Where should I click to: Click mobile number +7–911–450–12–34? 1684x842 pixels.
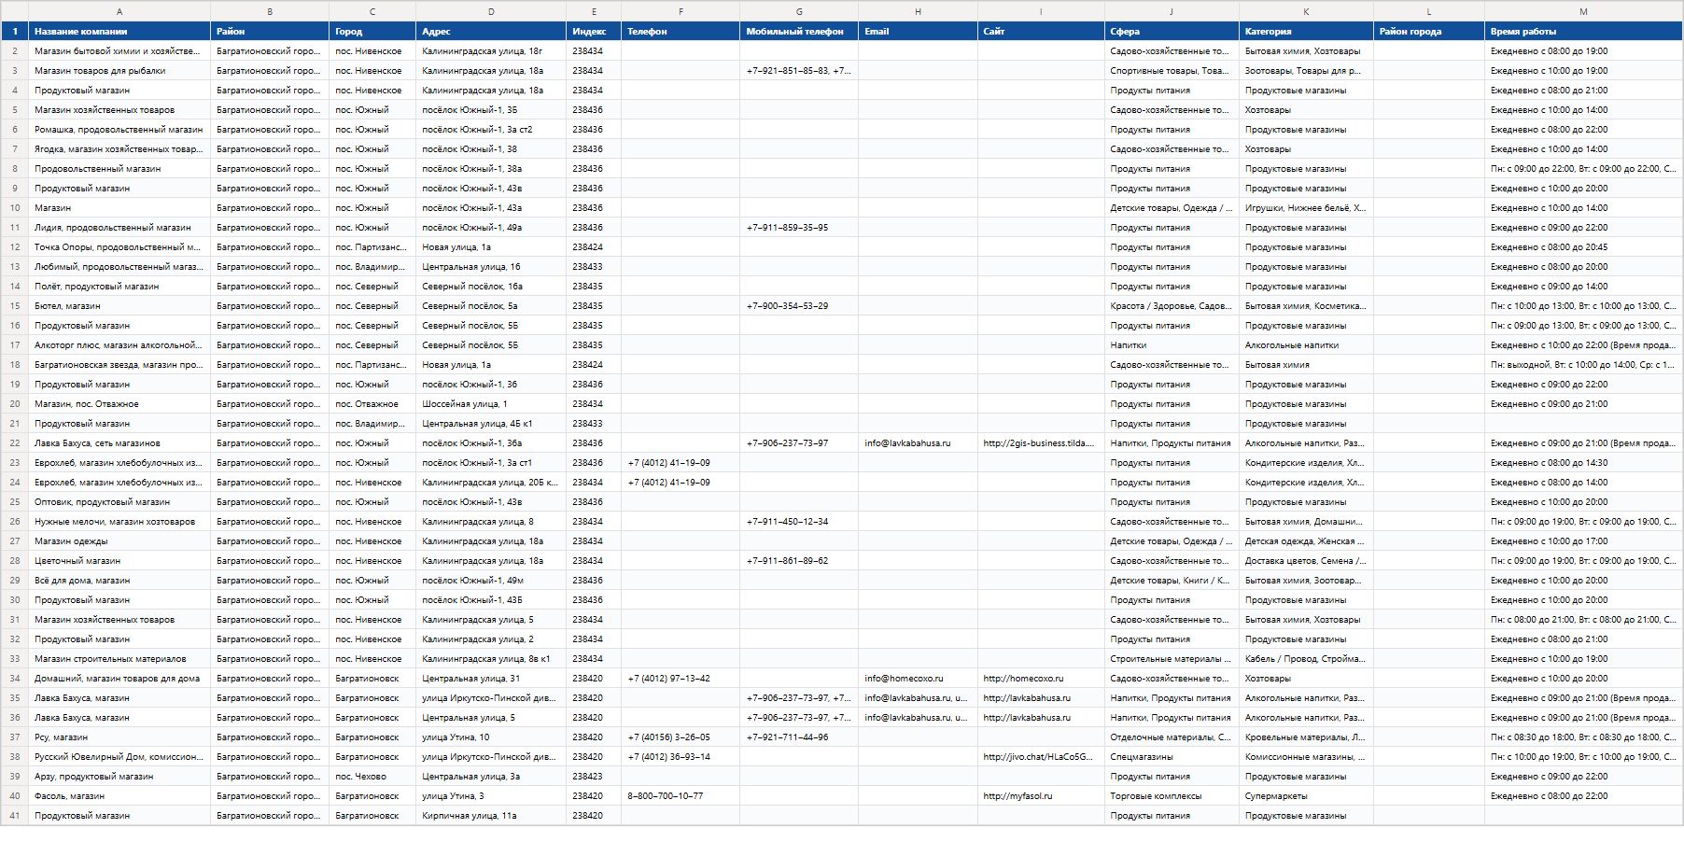click(799, 522)
